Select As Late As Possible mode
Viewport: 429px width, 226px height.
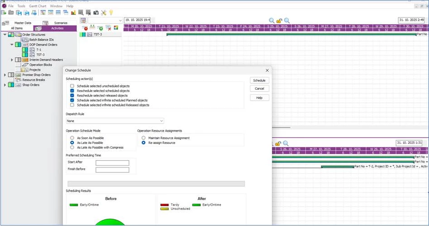[x=72, y=143]
